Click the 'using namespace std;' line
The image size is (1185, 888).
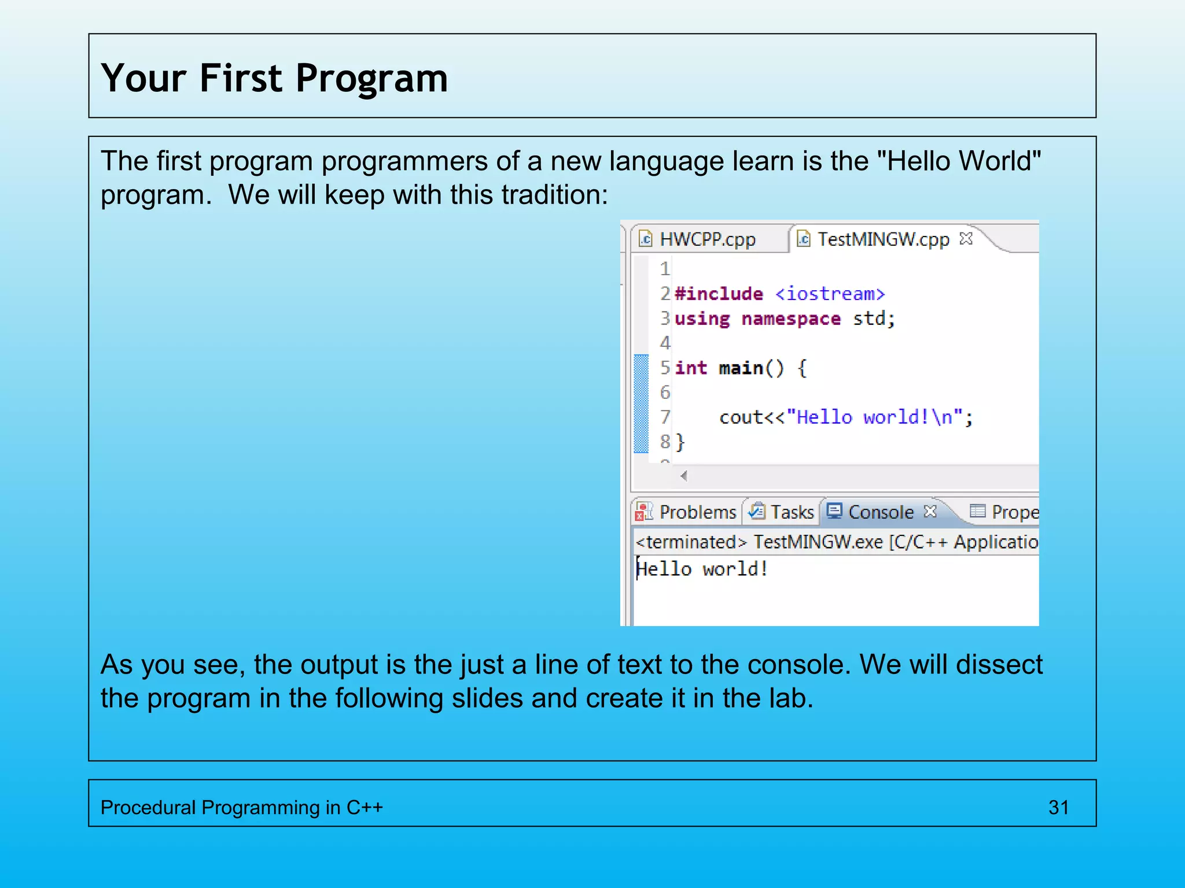point(785,319)
